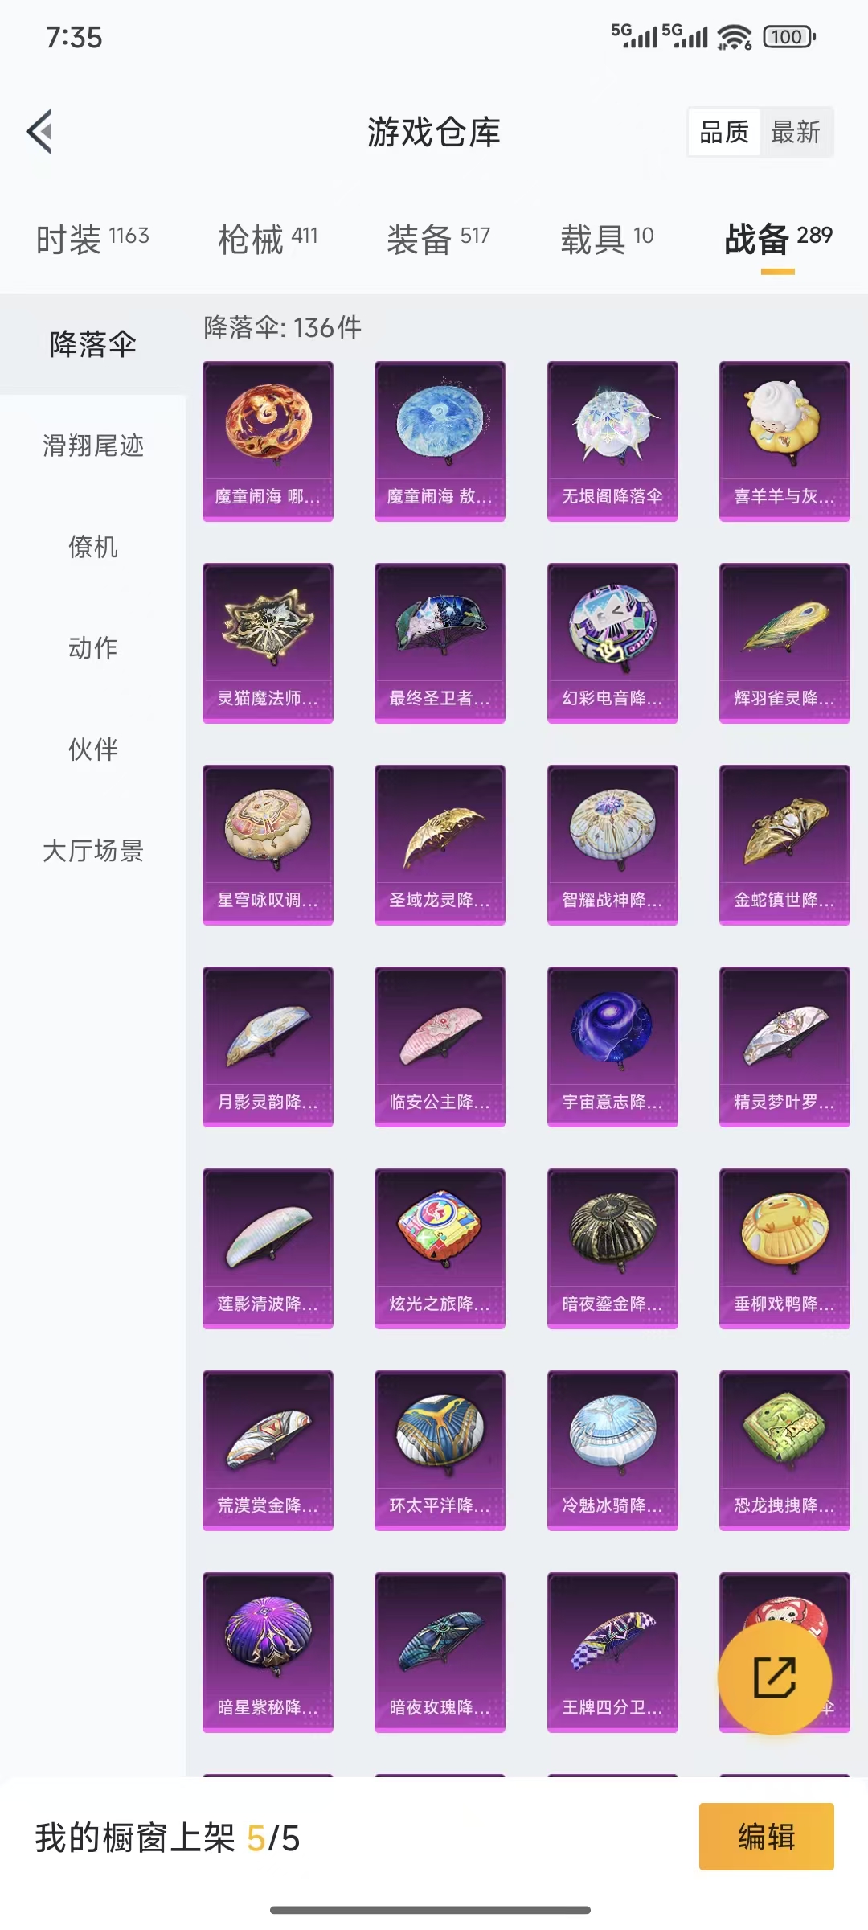This screenshot has height=1930, width=868.
Task: Select the 恐龙拽拽降... green parachute
Action: pyautogui.click(x=784, y=1450)
